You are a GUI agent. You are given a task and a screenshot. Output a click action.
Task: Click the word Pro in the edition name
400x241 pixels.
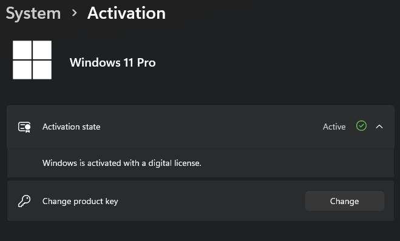pos(146,62)
